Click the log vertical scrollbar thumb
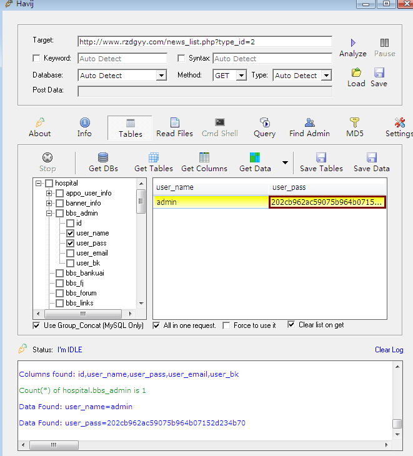The width and height of the screenshot is (413, 456). 397,424
